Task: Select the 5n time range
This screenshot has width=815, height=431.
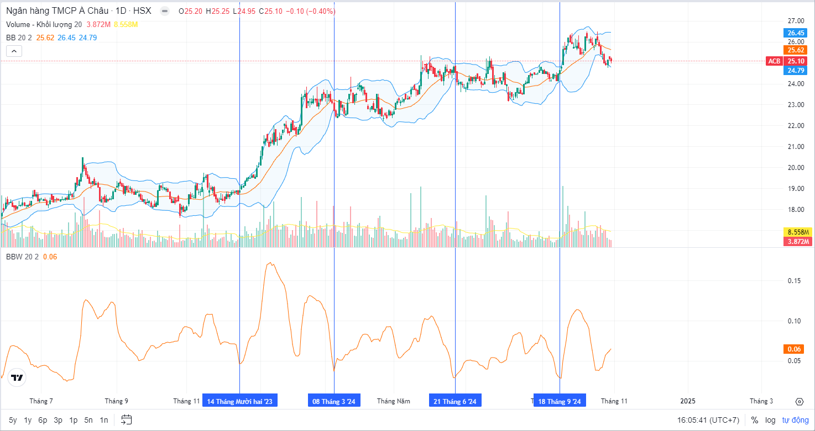Action: [x=88, y=420]
